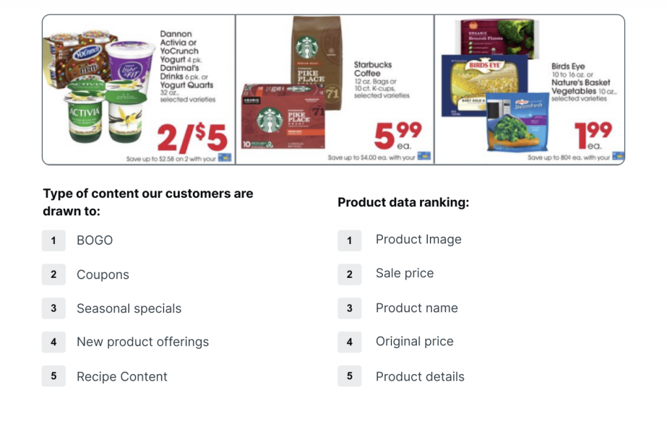Image resolution: width=667 pixels, height=421 pixels.
Task: Click the "Product data ranking:" heading
Action: click(403, 202)
